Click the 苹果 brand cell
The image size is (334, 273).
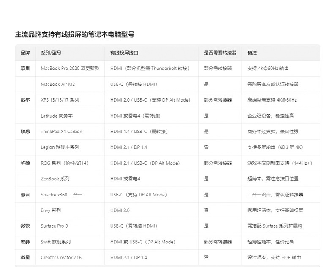point(25,69)
